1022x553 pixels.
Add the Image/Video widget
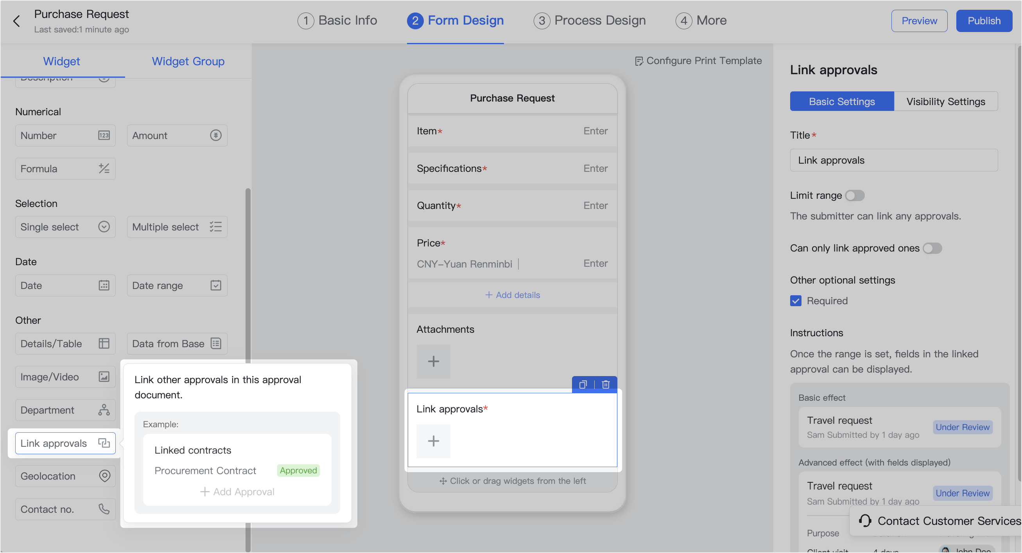(x=65, y=377)
